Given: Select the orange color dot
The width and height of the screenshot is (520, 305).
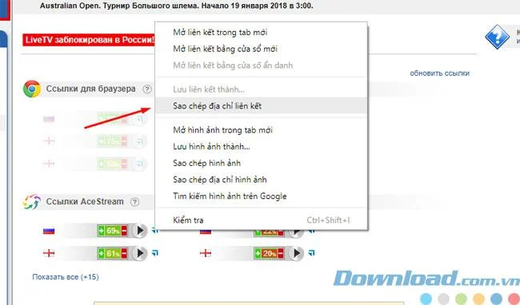Looking at the screenshot, I should pos(478,299).
